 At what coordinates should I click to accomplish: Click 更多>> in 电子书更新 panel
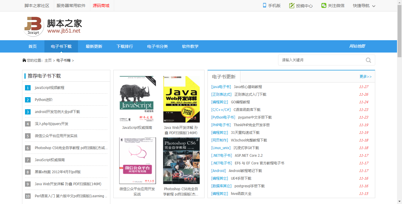click(x=366, y=77)
